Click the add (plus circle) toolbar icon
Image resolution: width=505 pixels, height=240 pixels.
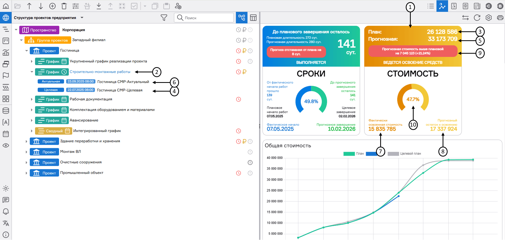point(52,6)
